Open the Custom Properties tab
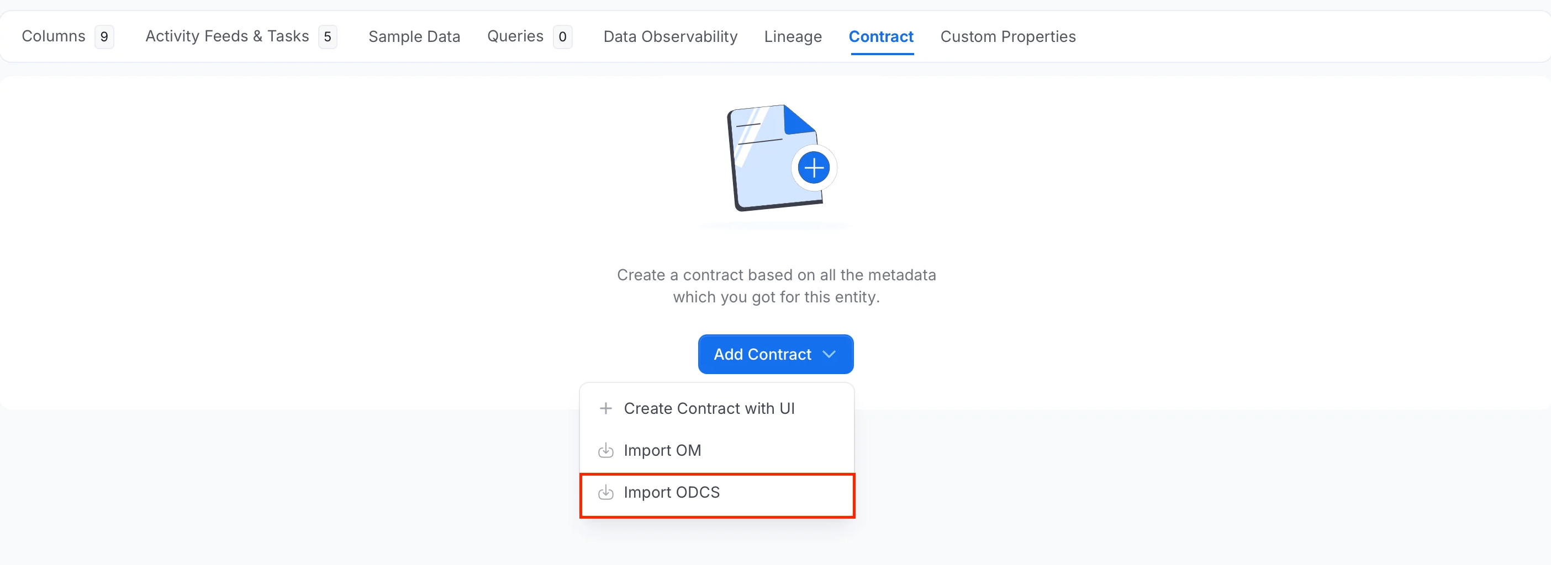This screenshot has width=1551, height=565. tap(1008, 37)
